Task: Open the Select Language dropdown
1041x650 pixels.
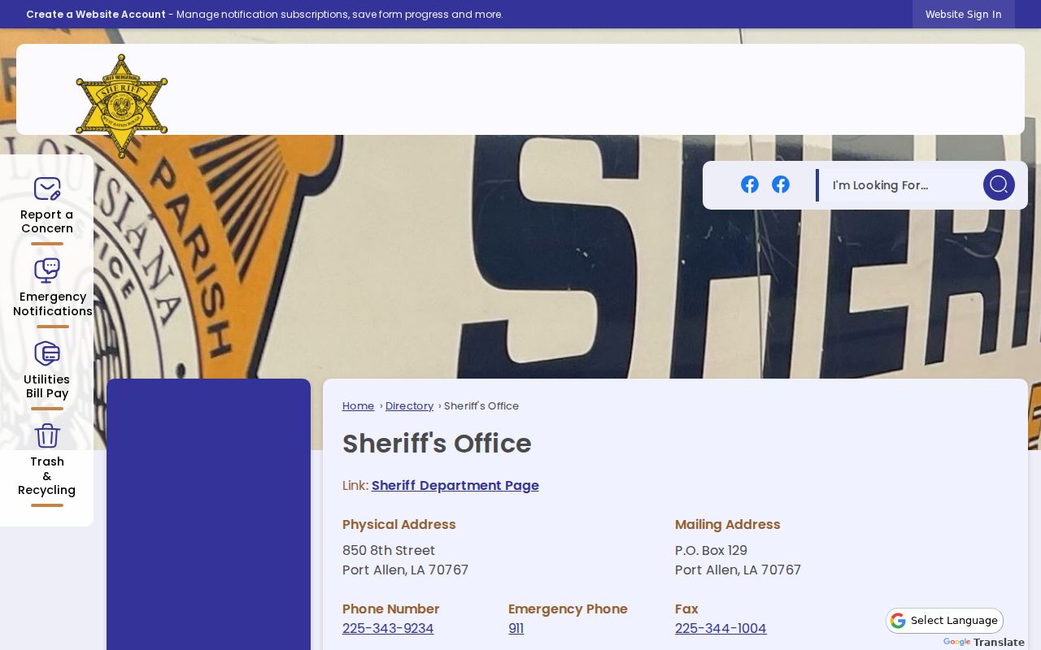Action: point(945,621)
